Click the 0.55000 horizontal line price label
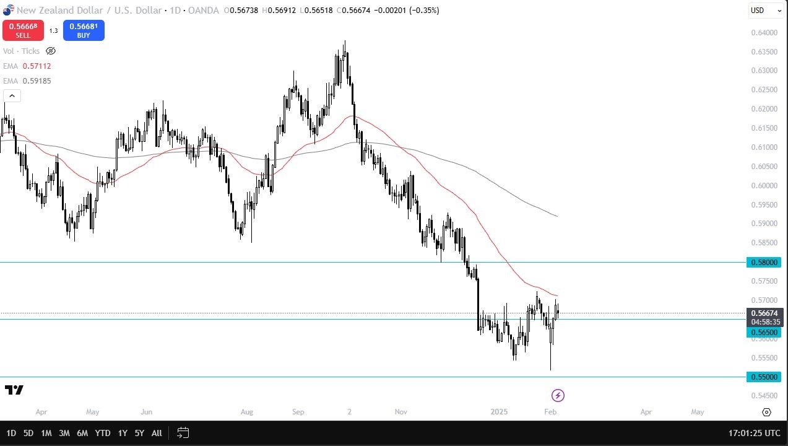This screenshot has height=446, width=788. click(765, 377)
